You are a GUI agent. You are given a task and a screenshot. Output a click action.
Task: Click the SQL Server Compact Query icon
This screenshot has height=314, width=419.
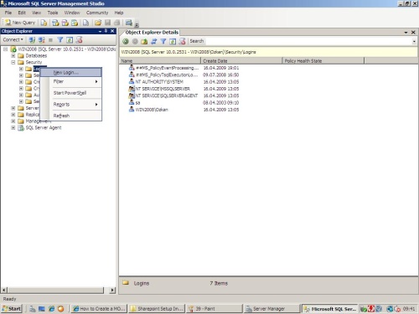point(85,23)
